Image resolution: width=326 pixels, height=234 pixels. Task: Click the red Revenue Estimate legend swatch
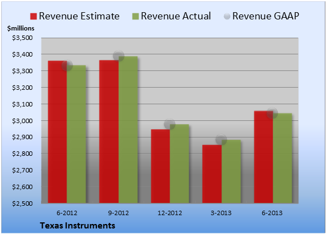click(x=33, y=16)
